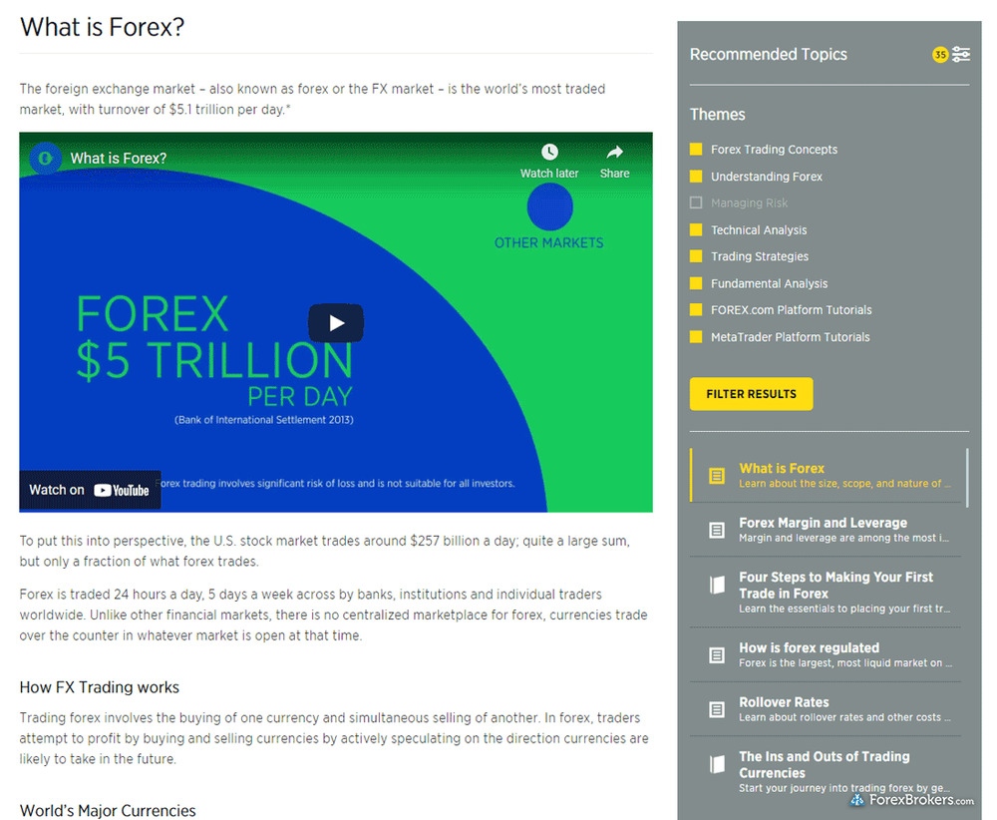Click the Watch on YouTube button
Viewport: 997px width, 820px height.
(x=89, y=490)
